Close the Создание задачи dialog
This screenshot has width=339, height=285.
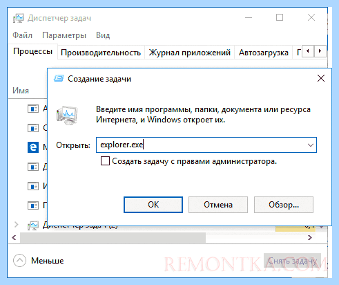tap(321, 78)
